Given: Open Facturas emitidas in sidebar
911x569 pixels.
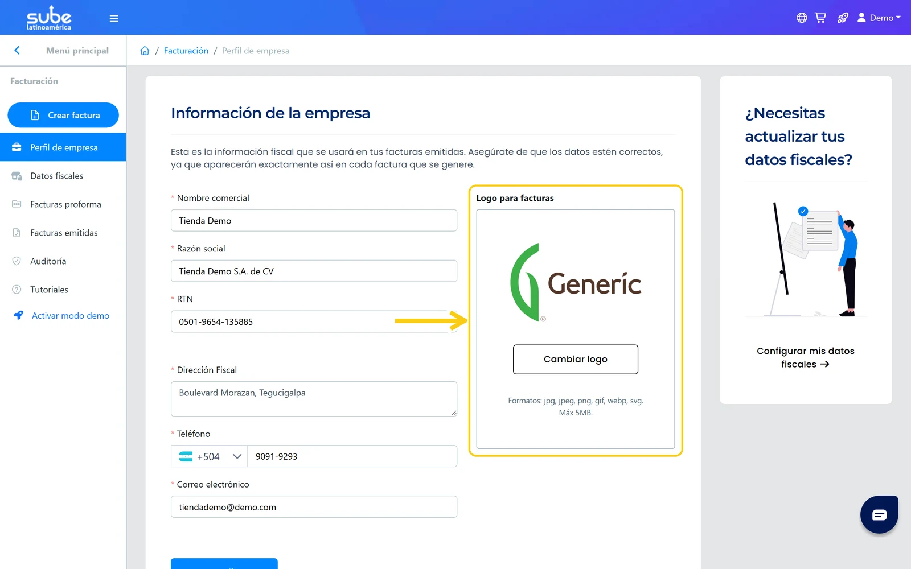Looking at the screenshot, I should point(63,233).
